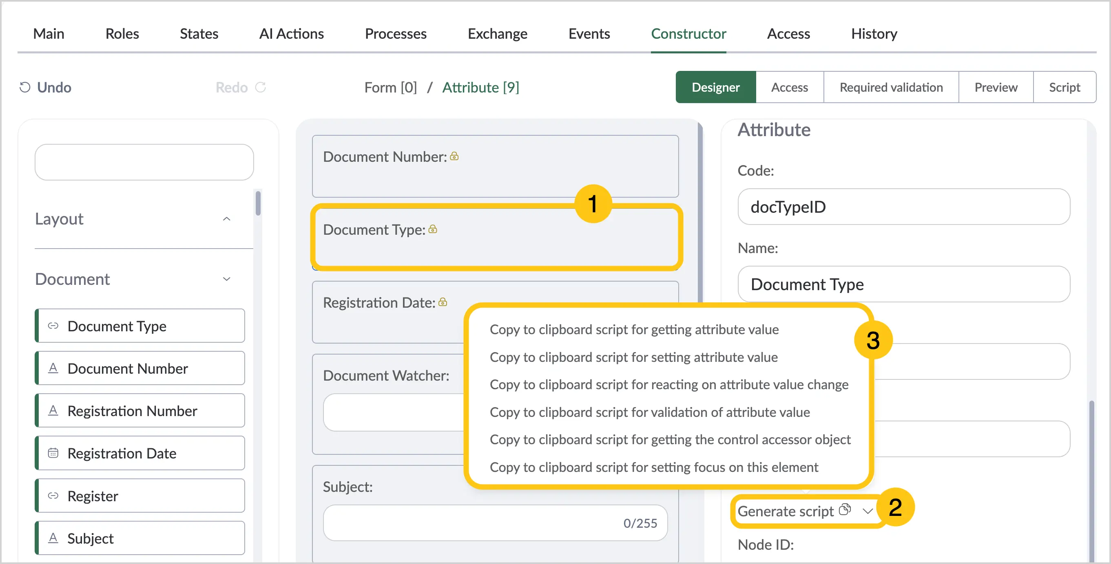Click the Form [0] breadcrumb
Screen dimensions: 1111x564
390,88
